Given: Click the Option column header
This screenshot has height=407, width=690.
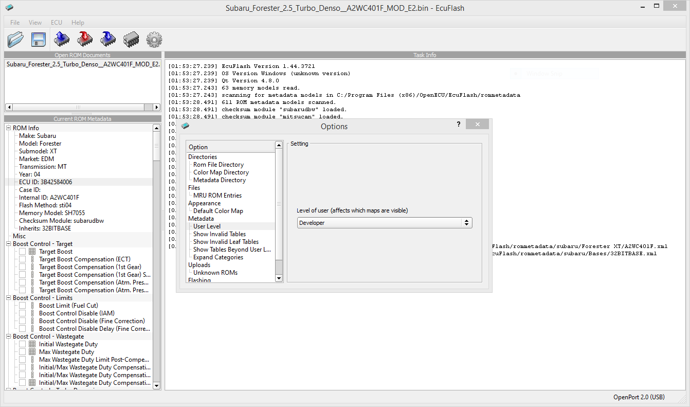Looking at the screenshot, I should pyautogui.click(x=231, y=147).
